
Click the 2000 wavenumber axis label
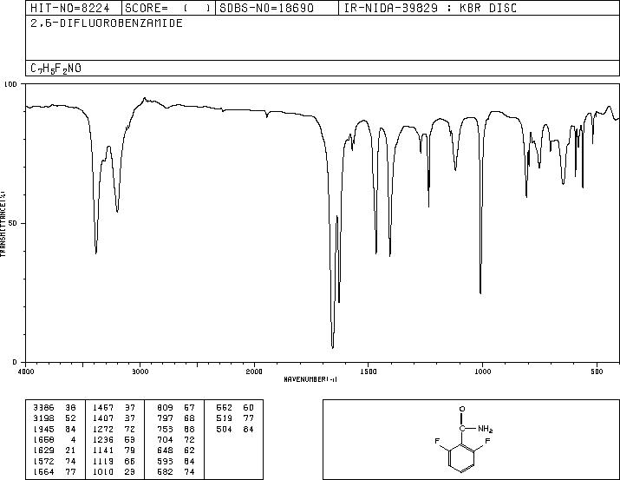tap(254, 372)
